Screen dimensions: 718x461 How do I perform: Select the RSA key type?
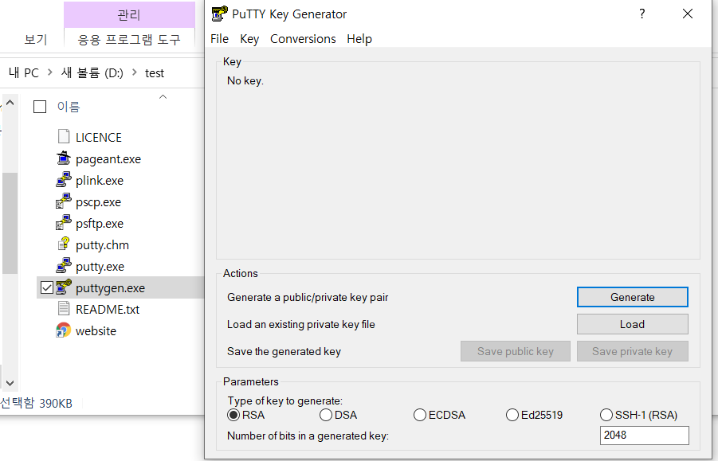233,415
